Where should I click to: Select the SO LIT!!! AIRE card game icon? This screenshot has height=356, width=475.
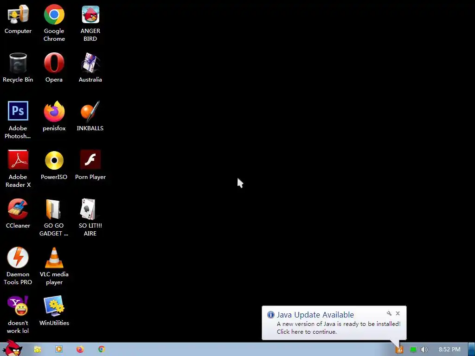tap(90, 217)
